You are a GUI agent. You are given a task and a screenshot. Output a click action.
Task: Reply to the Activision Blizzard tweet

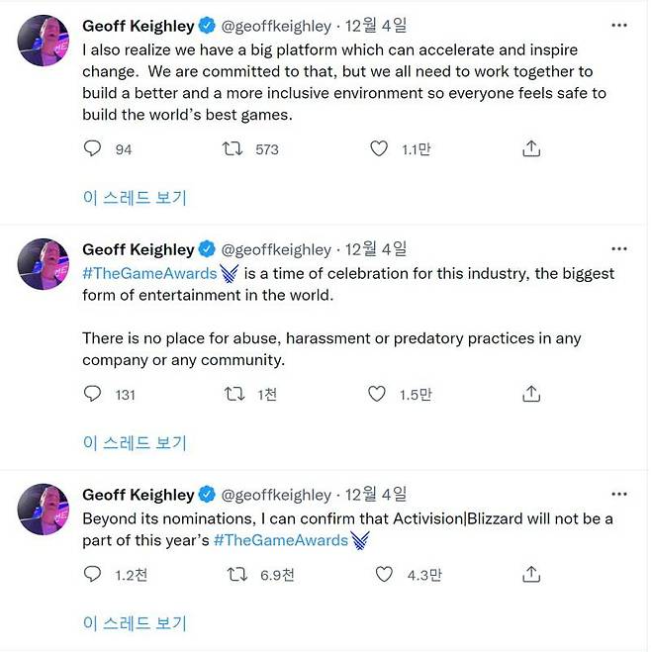click(92, 574)
